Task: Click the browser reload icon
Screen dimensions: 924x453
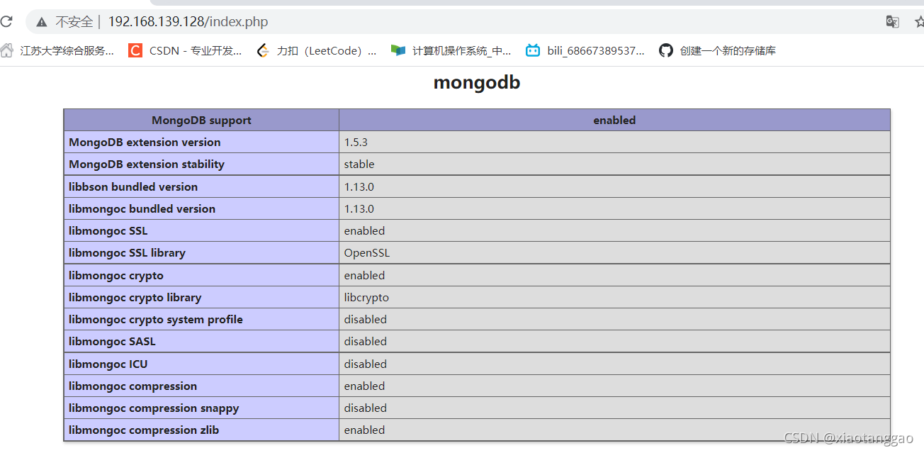Action: (x=6, y=22)
